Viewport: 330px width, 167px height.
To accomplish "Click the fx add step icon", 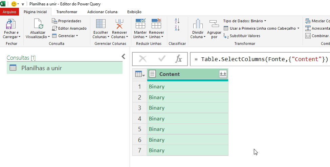I will pos(178,59).
